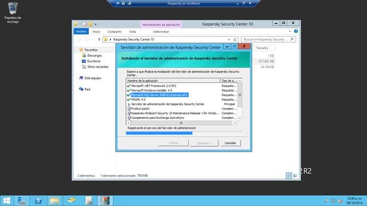Viewport: 367px width, 206px height.
Task: Click the 817,801 KB file size cell
Action: tap(266, 61)
